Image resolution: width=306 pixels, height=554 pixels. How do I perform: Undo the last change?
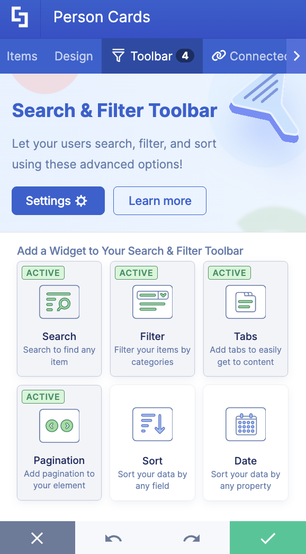point(114,538)
